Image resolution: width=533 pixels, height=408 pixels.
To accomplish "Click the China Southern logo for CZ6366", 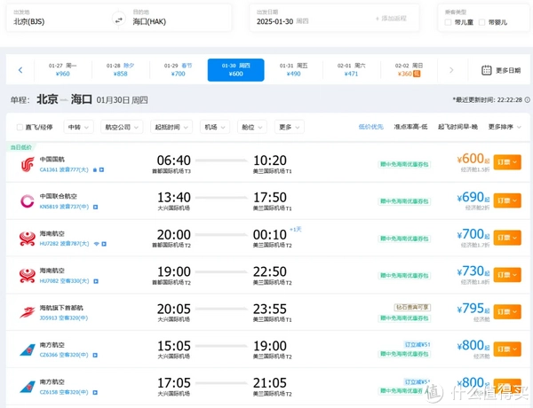I will pos(28,349).
